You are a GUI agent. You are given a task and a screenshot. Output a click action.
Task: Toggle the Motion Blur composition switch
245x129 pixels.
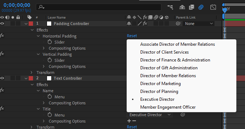(201, 7)
